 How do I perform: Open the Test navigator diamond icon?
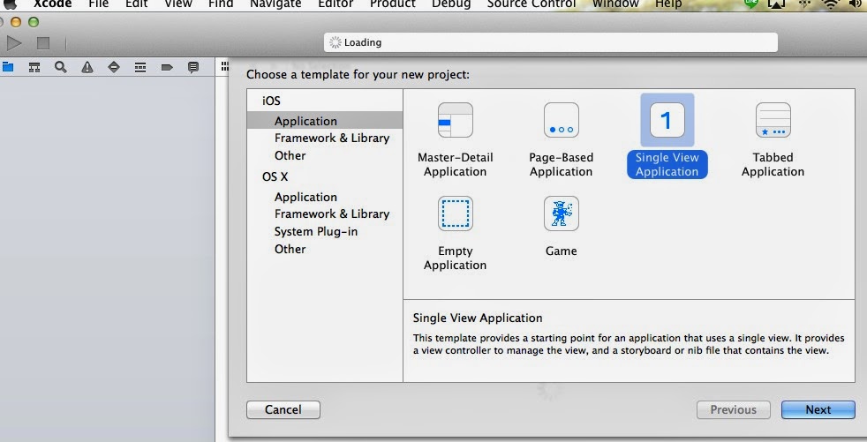coord(114,67)
